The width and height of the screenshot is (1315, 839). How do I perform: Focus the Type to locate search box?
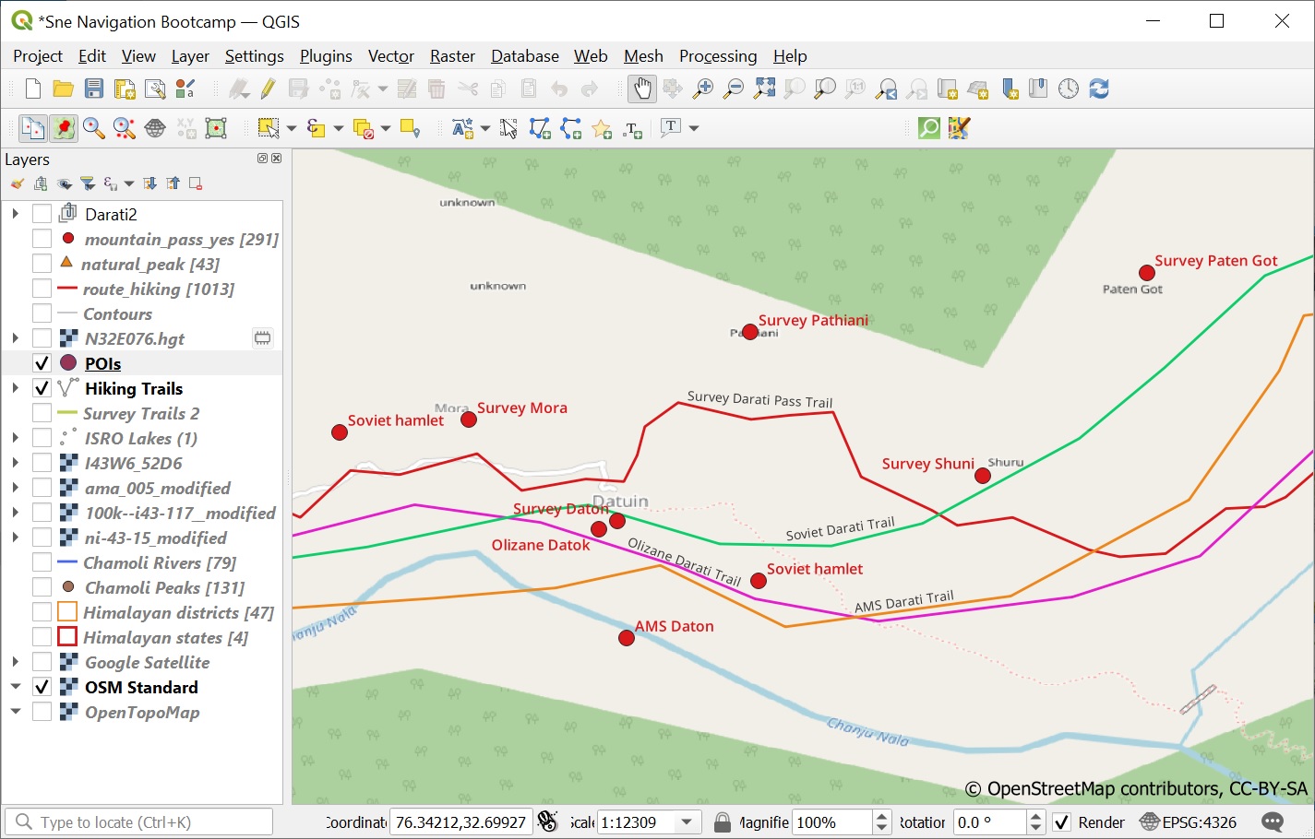coord(139,822)
